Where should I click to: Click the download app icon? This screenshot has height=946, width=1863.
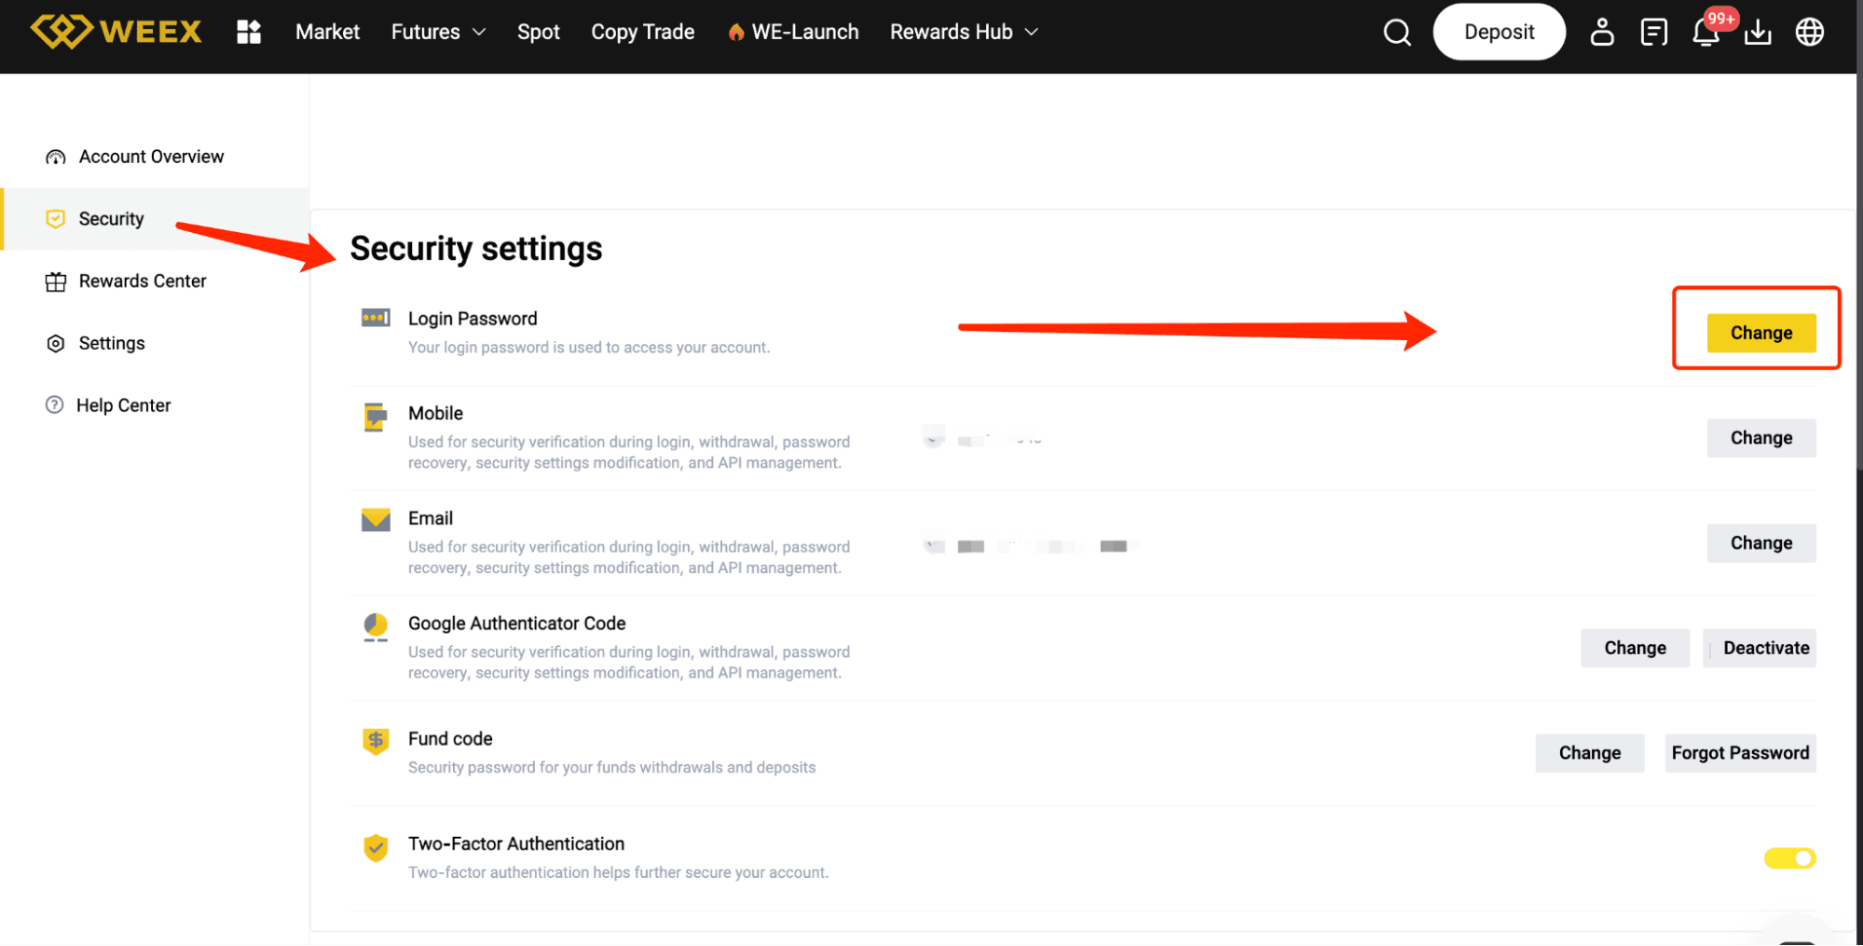click(x=1758, y=32)
